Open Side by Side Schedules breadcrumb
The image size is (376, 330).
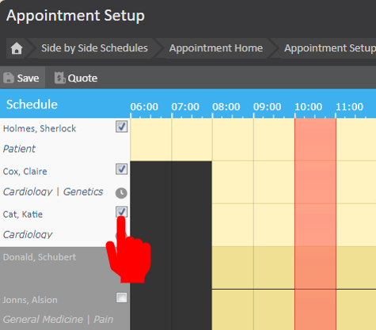94,48
